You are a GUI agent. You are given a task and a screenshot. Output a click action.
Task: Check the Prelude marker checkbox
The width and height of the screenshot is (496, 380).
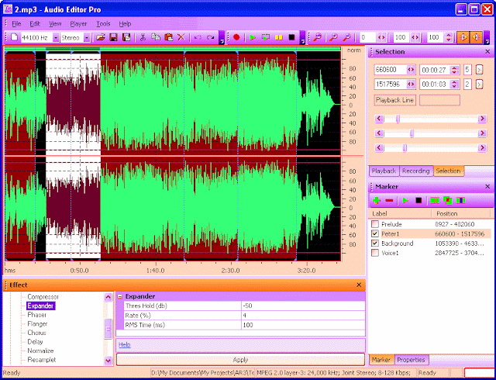coord(375,224)
